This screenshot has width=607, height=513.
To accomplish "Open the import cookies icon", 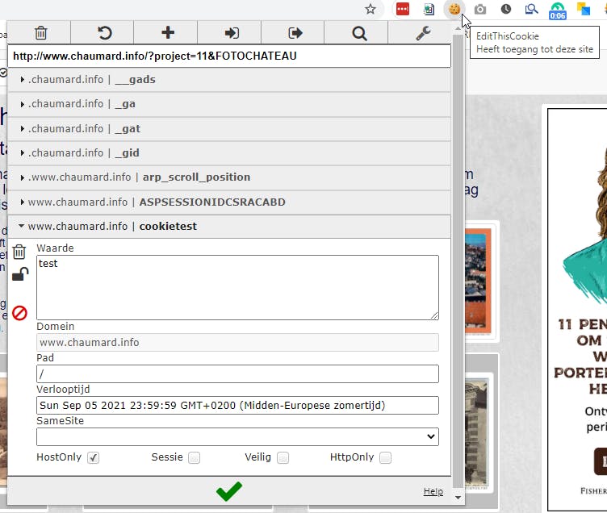I will (x=232, y=33).
